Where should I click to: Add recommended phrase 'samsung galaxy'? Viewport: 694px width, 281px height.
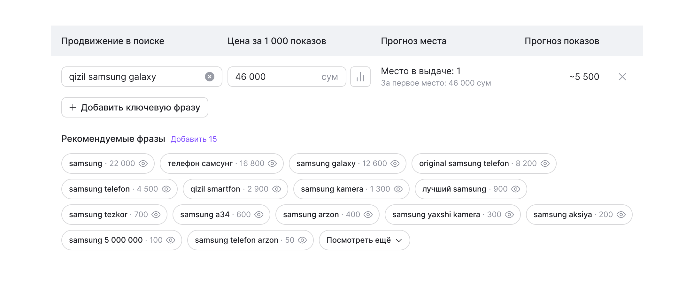coord(348,163)
